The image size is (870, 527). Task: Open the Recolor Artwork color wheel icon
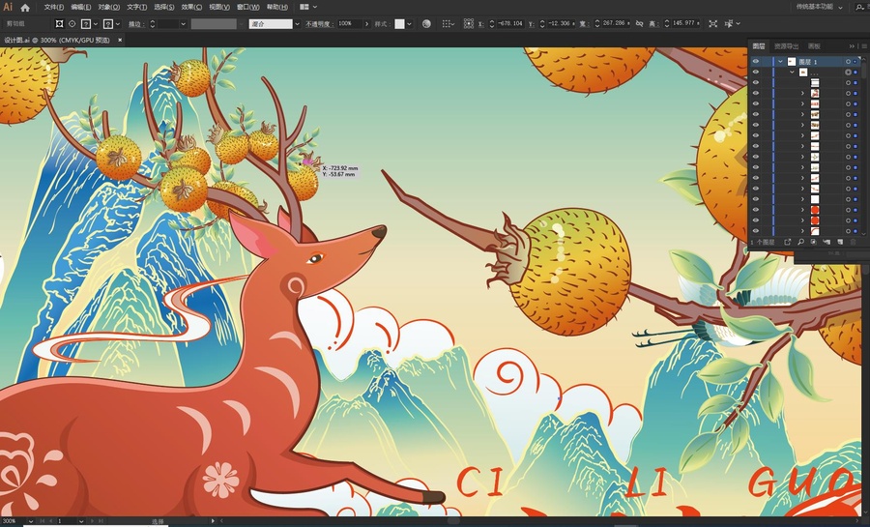(426, 24)
